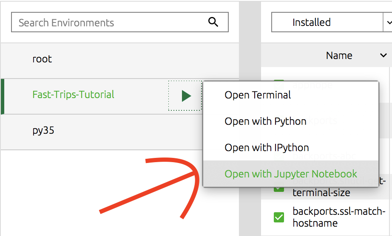
Task: Focus the Search Environments text field
Action: point(111,22)
